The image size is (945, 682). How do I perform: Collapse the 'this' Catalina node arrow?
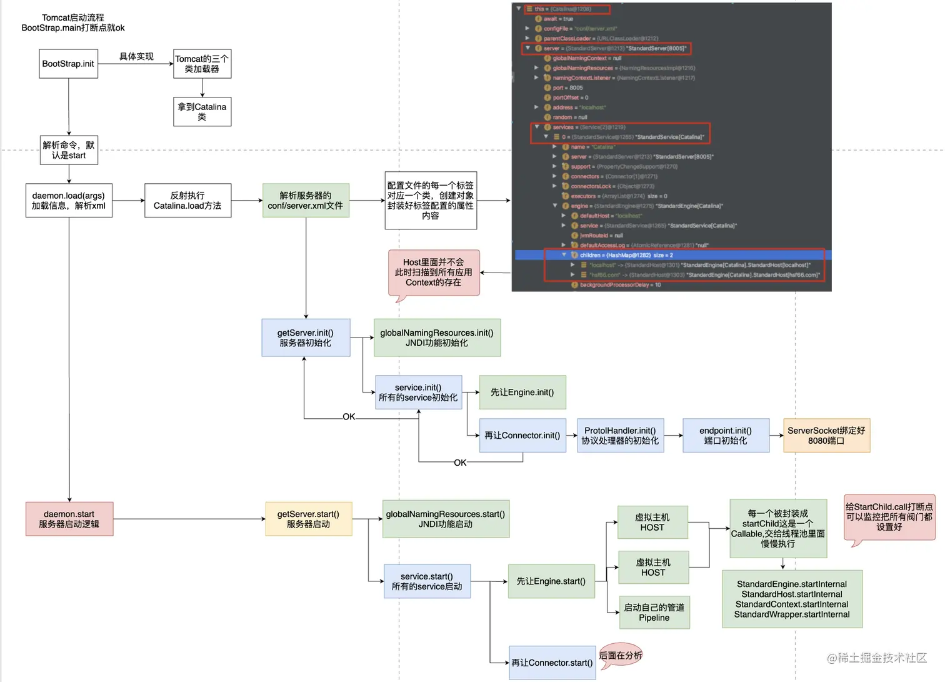click(519, 9)
